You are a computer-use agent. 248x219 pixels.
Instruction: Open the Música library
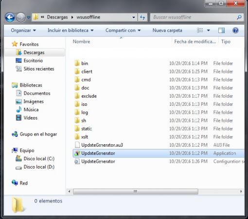click(31, 110)
